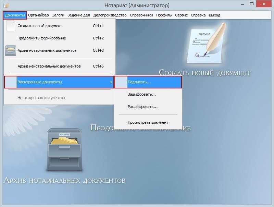Open the Справочники menu

(x=141, y=15)
